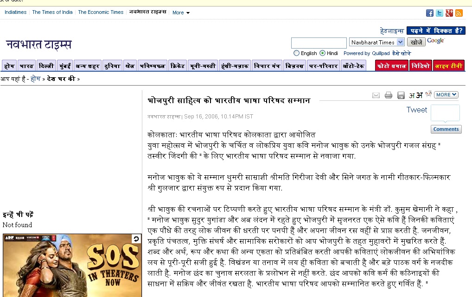This screenshot has height=297, width=472.
Task: Select the English radio button
Action: tap(296, 53)
